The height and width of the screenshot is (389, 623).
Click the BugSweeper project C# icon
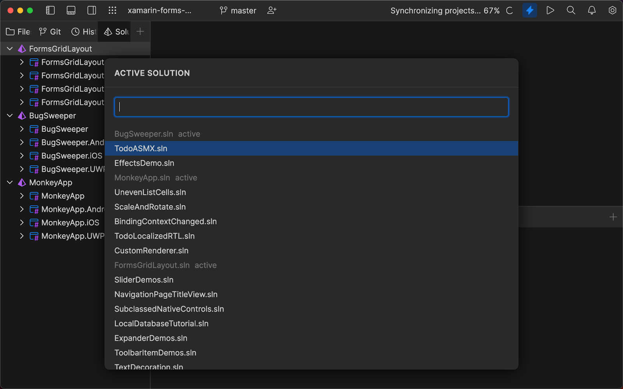coord(34,129)
